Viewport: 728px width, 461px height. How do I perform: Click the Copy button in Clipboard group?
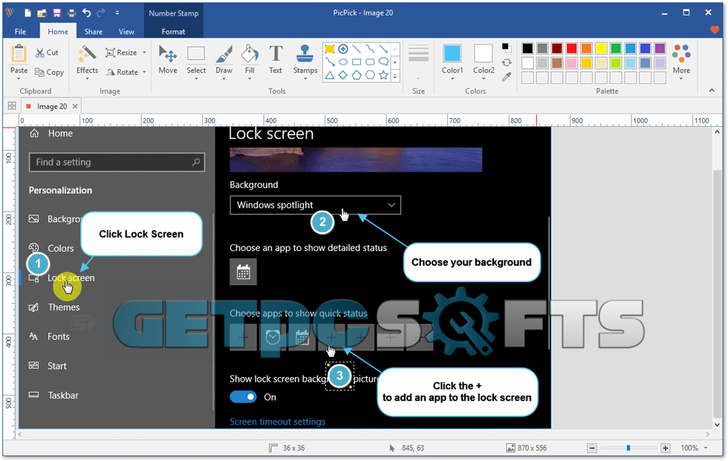pyautogui.click(x=49, y=72)
